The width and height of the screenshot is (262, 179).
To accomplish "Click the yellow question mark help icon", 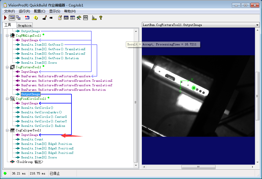I will pos(100,18).
